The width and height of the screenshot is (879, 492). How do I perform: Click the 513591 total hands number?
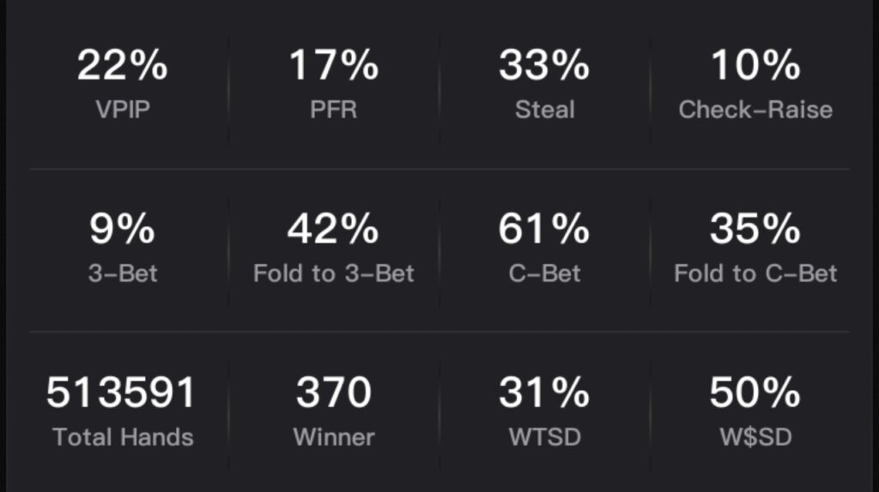(123, 393)
